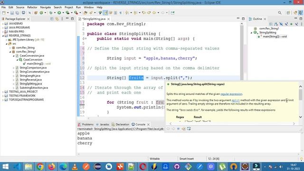Open the Run button dropdown arrow
The height and width of the screenshot is (171, 304).
[63, 13]
